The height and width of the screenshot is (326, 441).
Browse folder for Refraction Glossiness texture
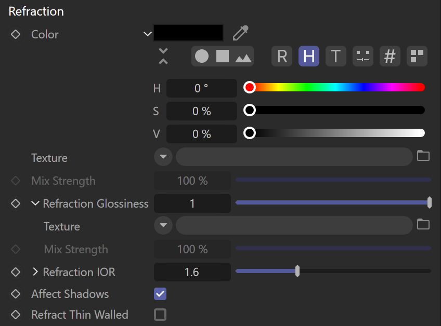click(x=423, y=224)
